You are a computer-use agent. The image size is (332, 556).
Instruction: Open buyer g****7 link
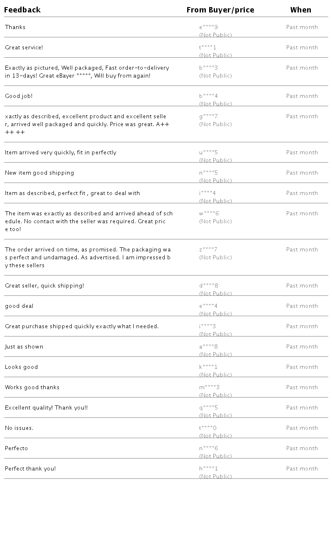[208, 117]
